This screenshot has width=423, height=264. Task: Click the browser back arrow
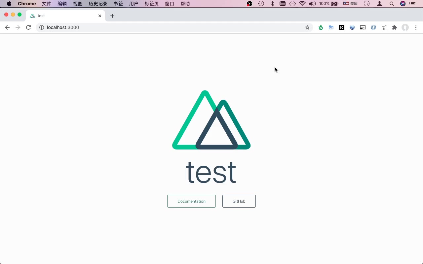click(x=7, y=27)
